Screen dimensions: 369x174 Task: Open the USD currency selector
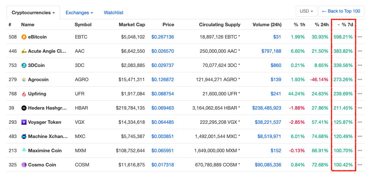(x=306, y=11)
